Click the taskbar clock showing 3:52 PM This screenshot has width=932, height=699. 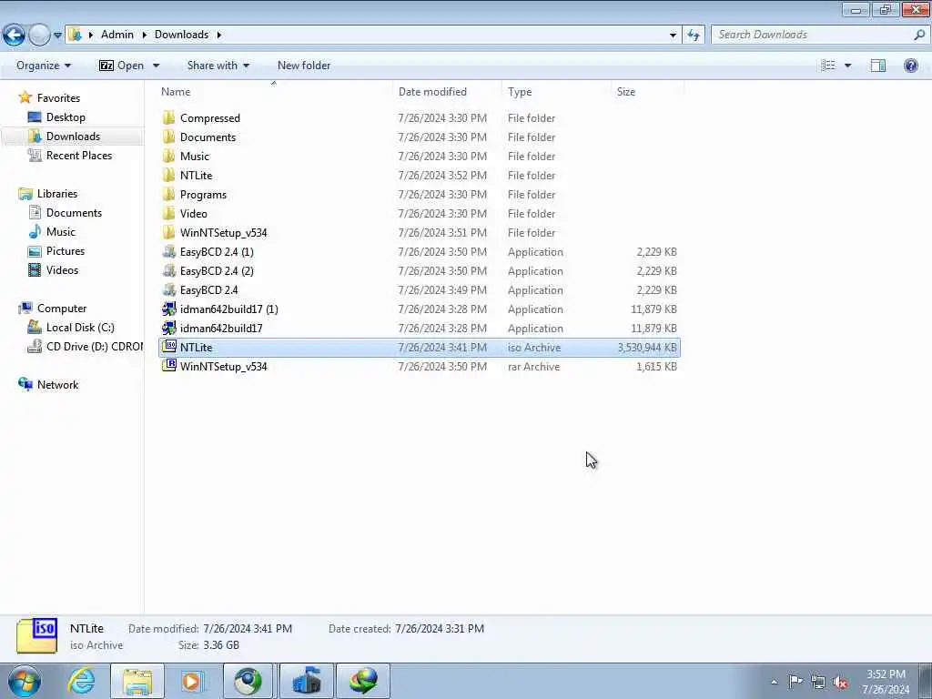coord(886,682)
